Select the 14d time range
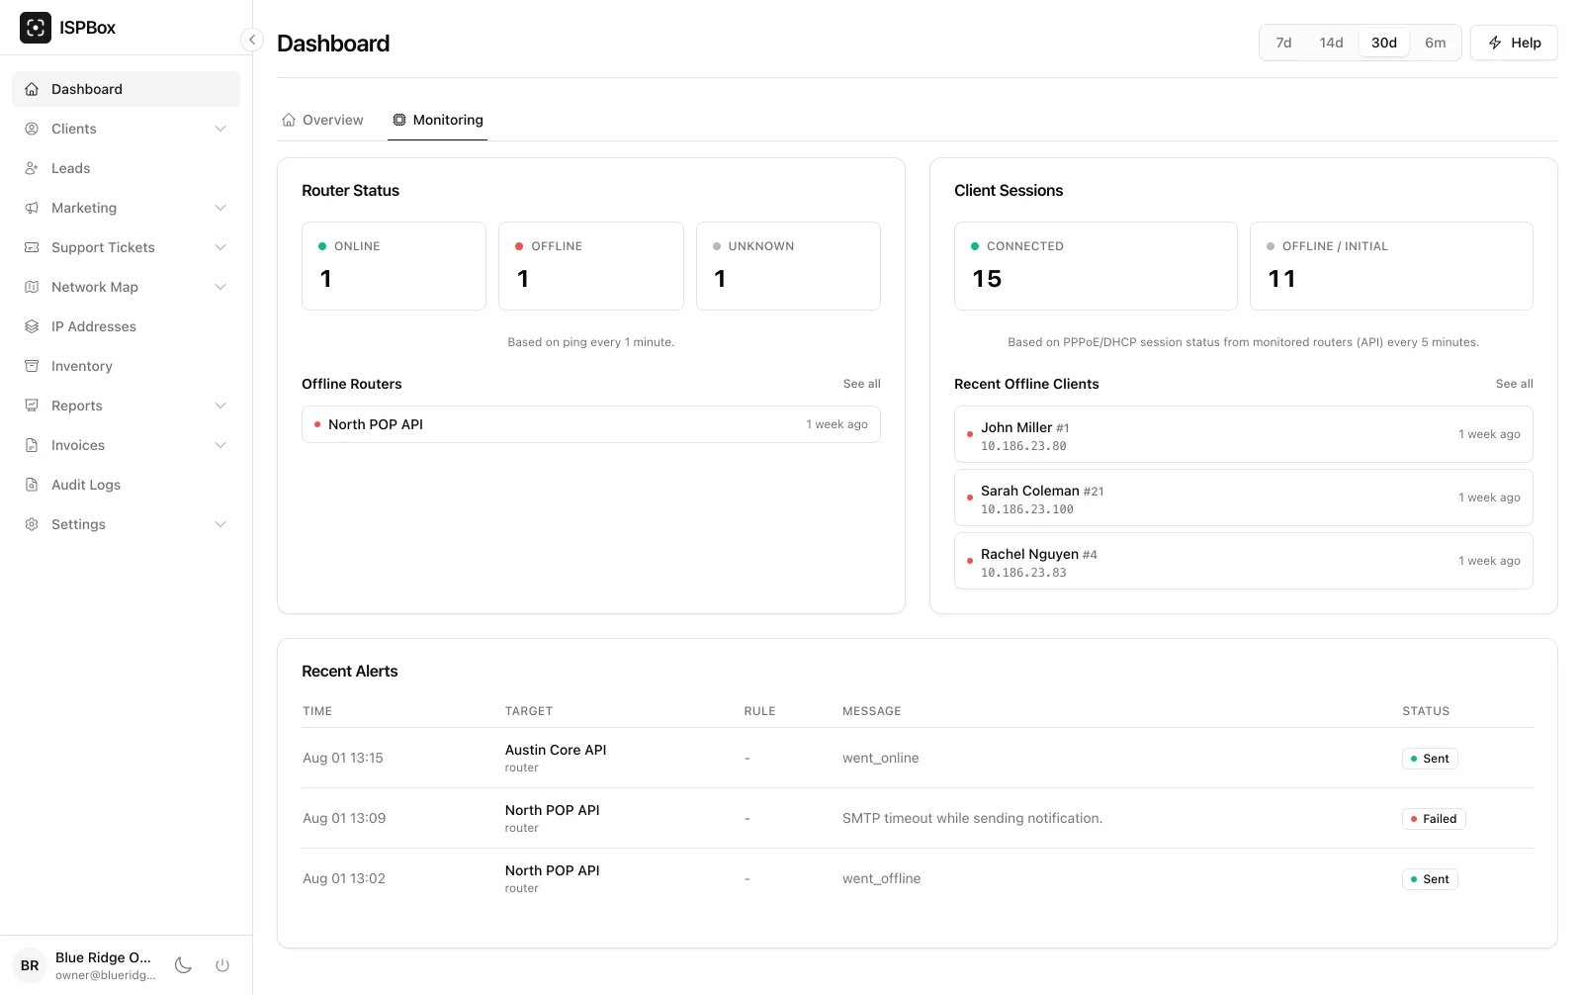Image resolution: width=1582 pixels, height=995 pixels. pos(1331,43)
